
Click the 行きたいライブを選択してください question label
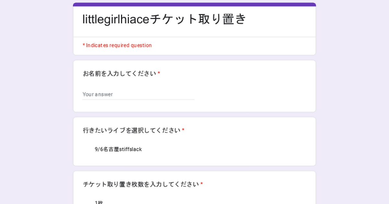click(132, 130)
